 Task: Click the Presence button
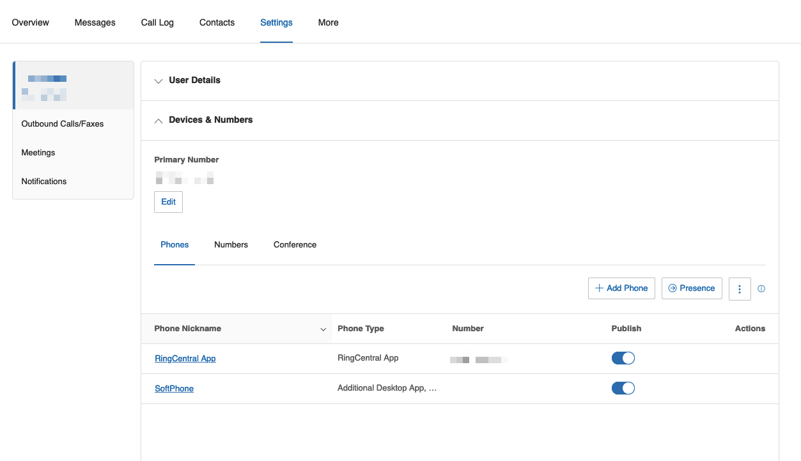tap(692, 288)
